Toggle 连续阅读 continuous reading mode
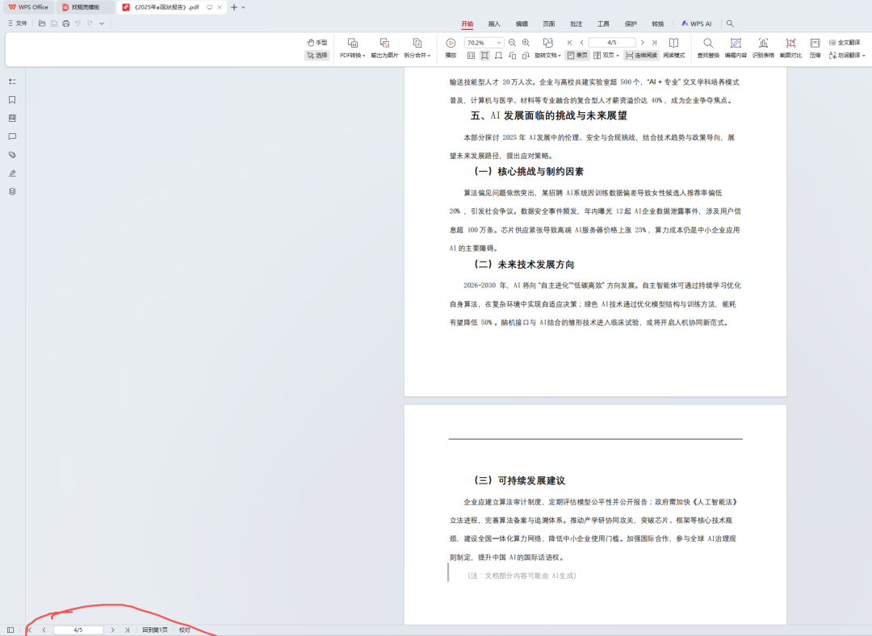The height and width of the screenshot is (636, 872). [641, 56]
